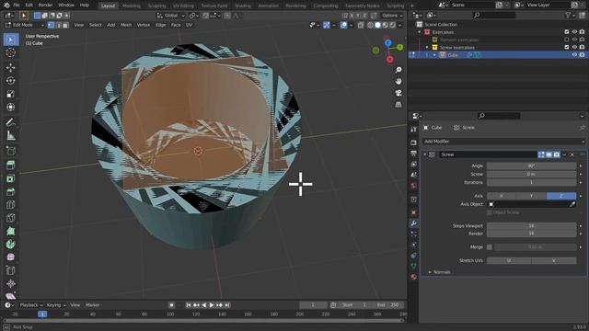Click the zoom view magnifier icon
This screenshot has width=589, height=331.
point(398,70)
